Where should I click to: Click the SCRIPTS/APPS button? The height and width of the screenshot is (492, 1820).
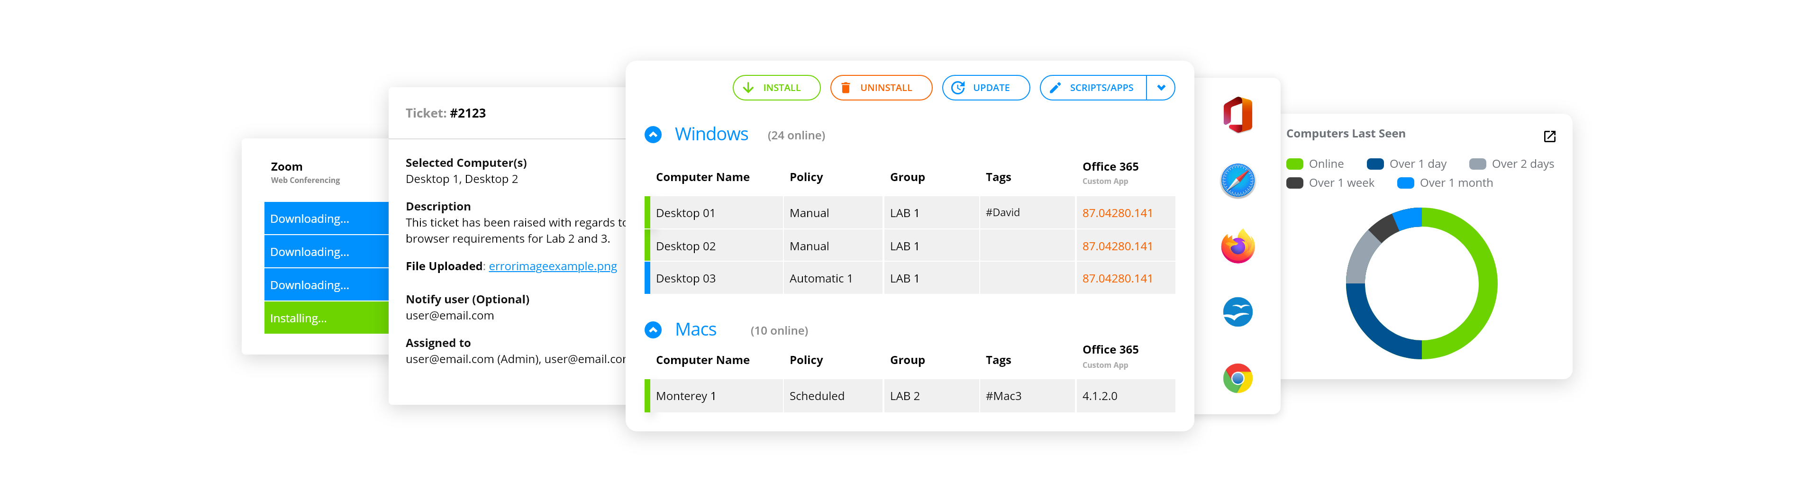click(1093, 88)
